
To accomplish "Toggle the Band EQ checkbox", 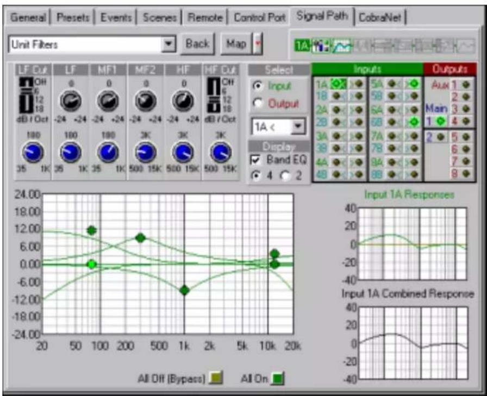I will click(255, 160).
